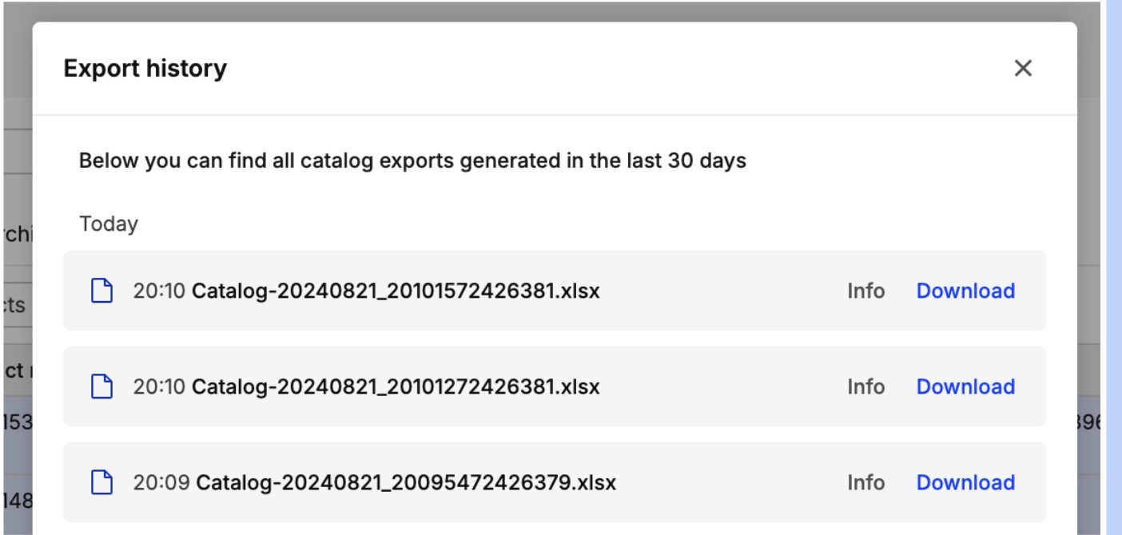
Task: Click the 20:10 time beside the 20101572426381 file
Action: click(159, 291)
